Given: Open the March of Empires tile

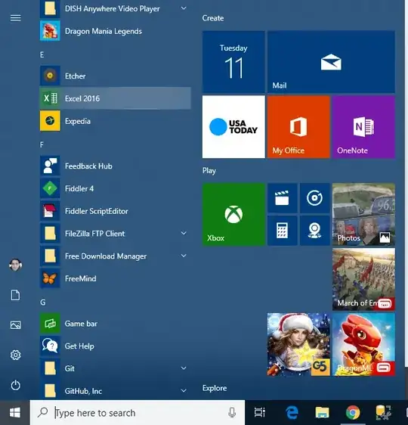Looking at the screenshot, I should coord(363,279).
